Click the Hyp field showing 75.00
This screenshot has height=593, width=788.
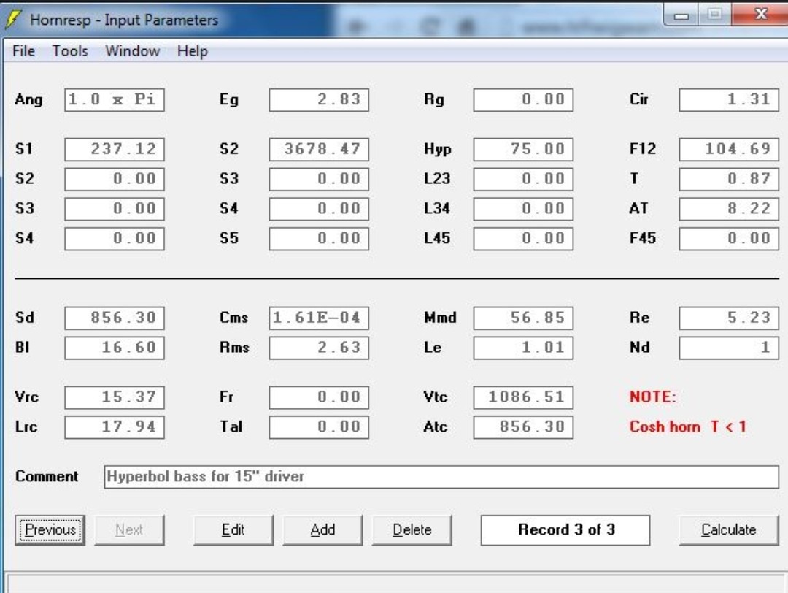click(523, 150)
